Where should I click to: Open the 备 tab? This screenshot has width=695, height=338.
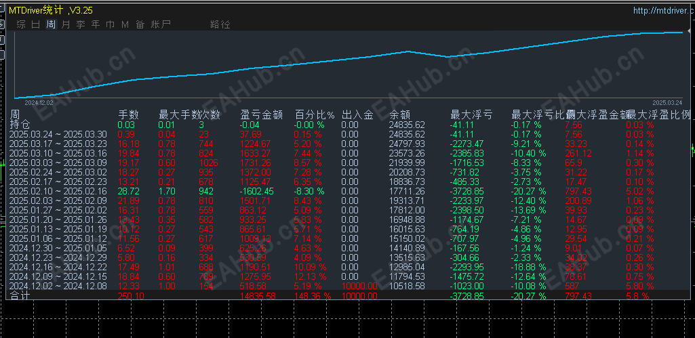coord(140,24)
